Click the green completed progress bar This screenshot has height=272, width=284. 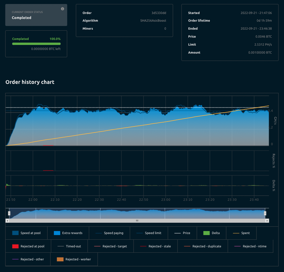click(x=36, y=44)
